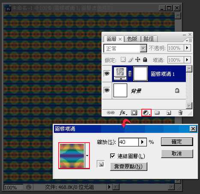Expand the 不透明 opacity slider arrow

tap(187, 48)
